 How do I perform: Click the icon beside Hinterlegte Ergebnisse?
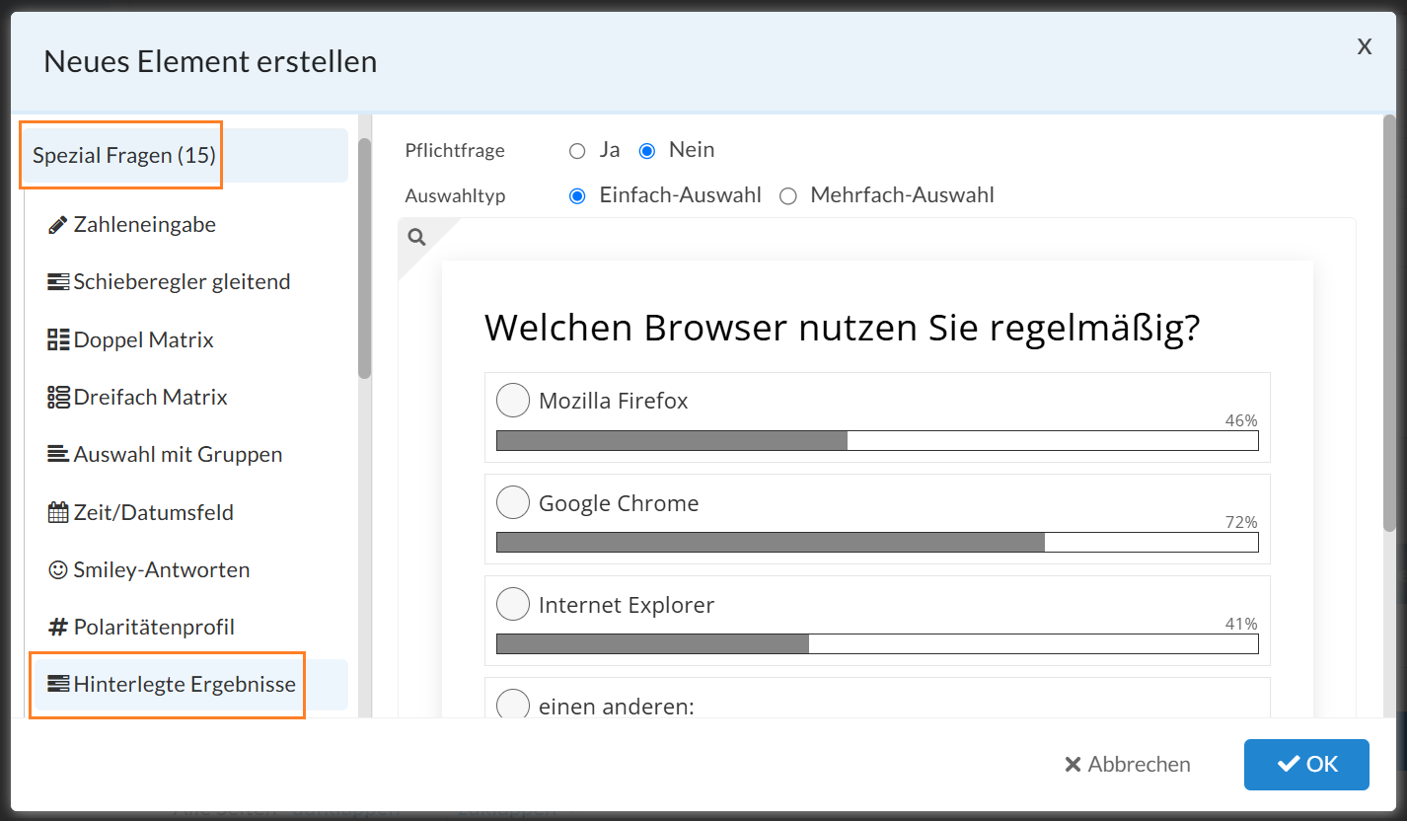pos(58,684)
